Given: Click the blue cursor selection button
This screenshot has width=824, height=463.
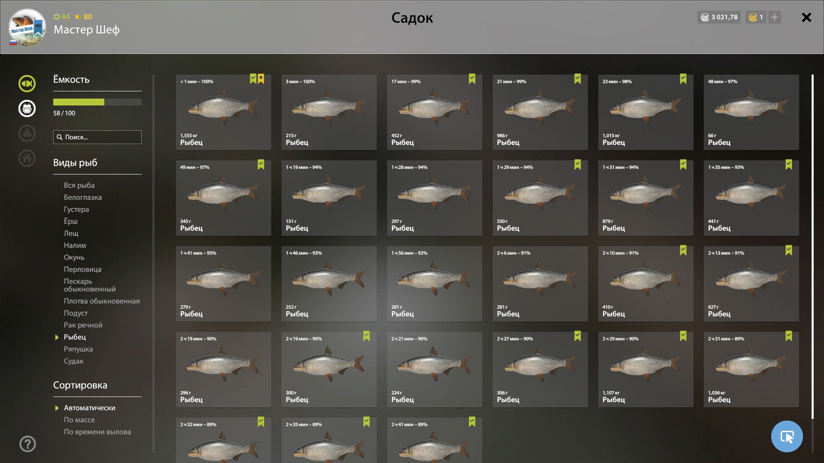Looking at the screenshot, I should click(x=787, y=436).
